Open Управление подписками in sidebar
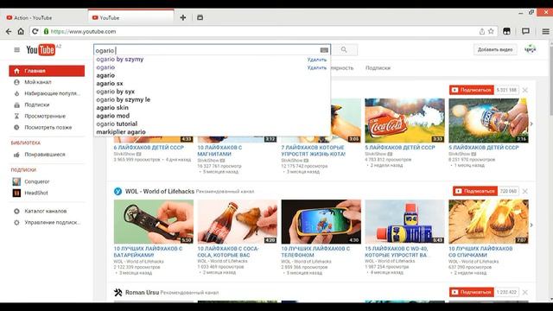 [x=52, y=223]
